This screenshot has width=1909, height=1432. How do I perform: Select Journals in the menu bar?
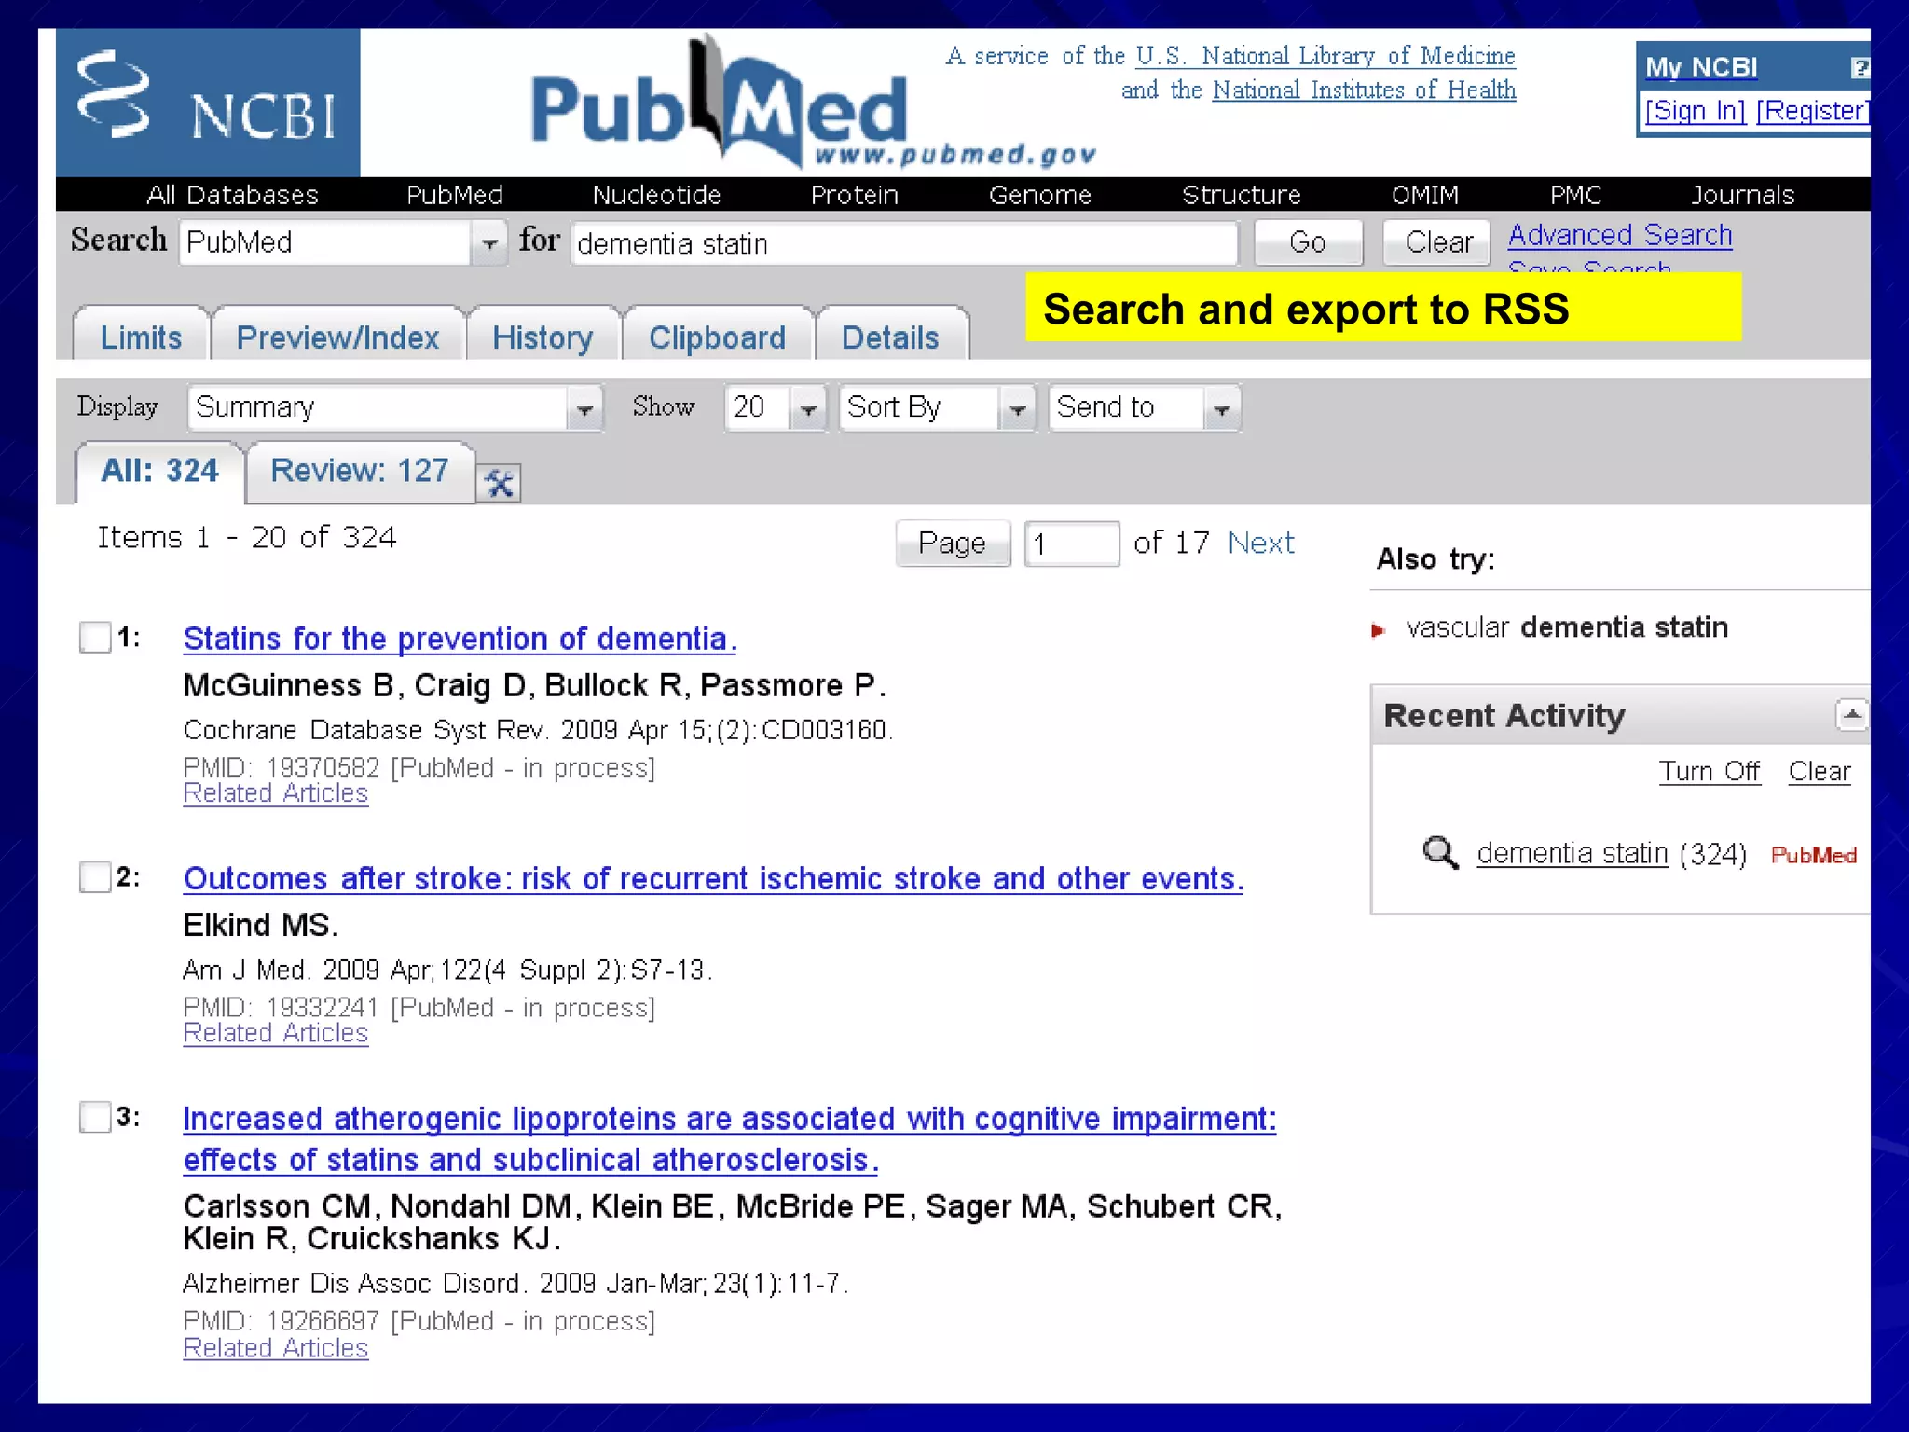pos(1742,195)
